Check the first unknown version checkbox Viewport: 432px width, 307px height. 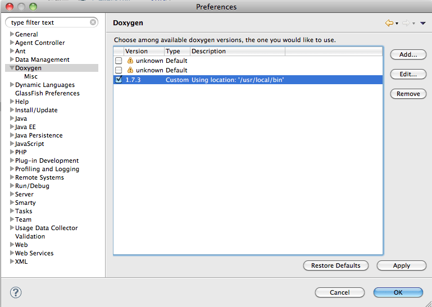[x=119, y=61]
